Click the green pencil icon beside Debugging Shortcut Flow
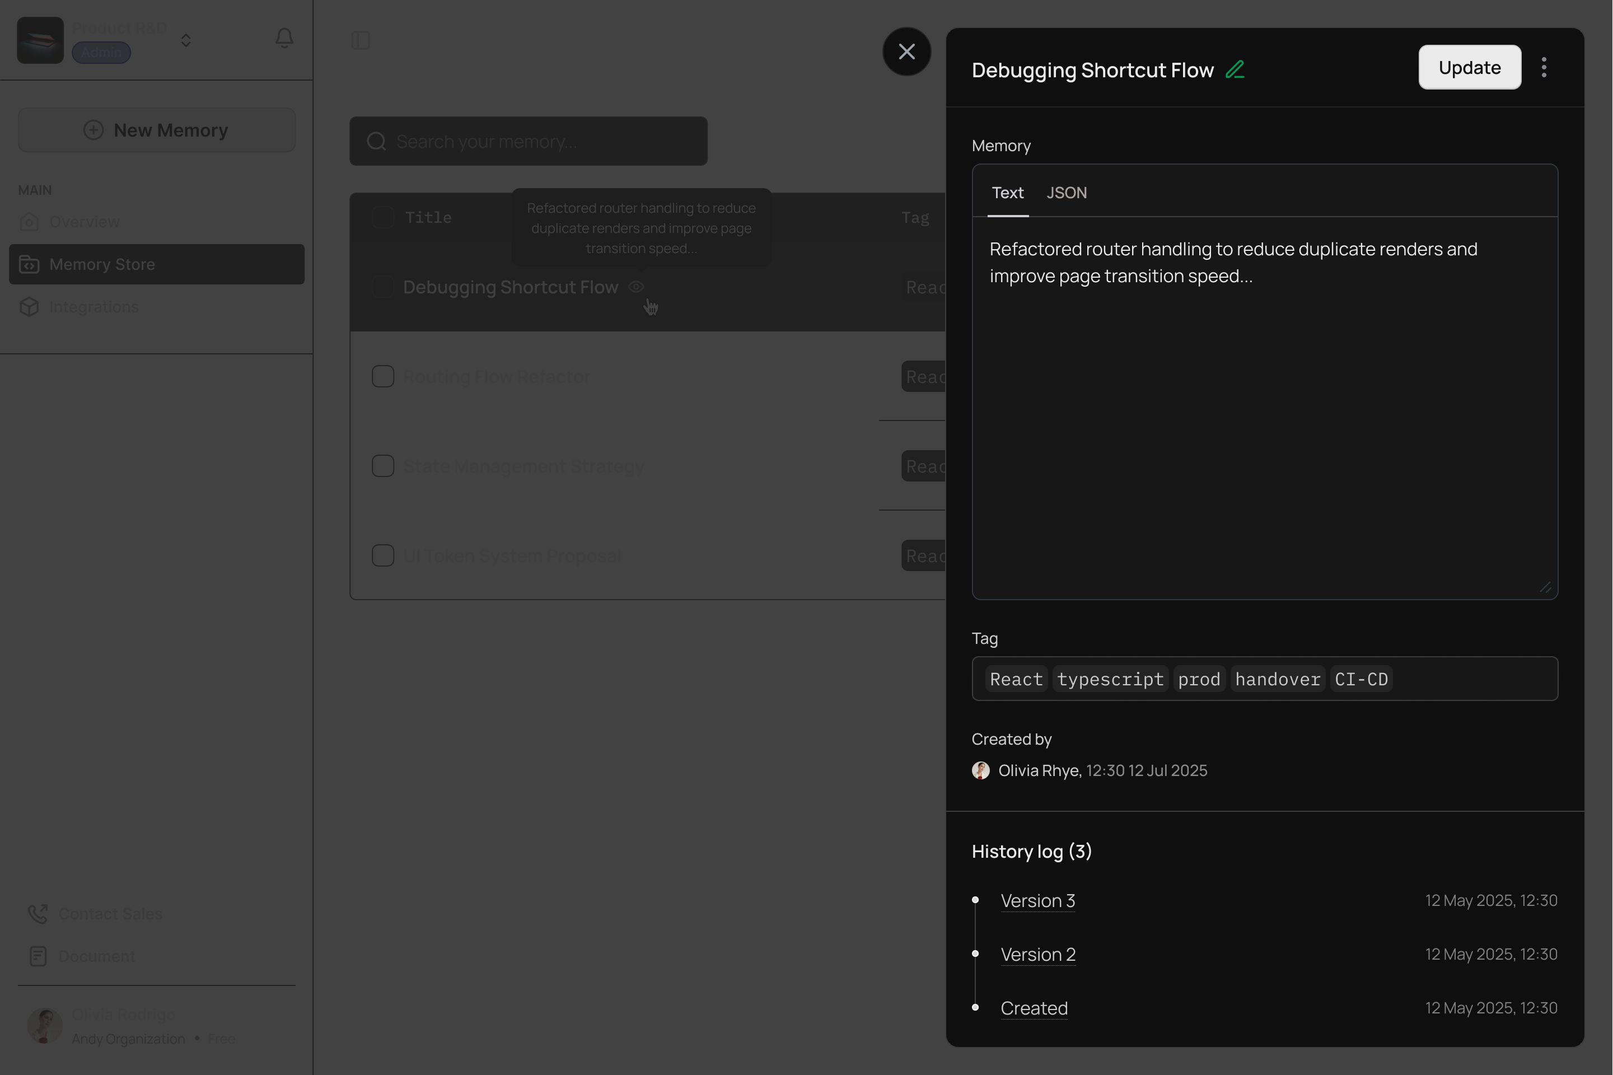The width and height of the screenshot is (1613, 1075). (x=1235, y=69)
